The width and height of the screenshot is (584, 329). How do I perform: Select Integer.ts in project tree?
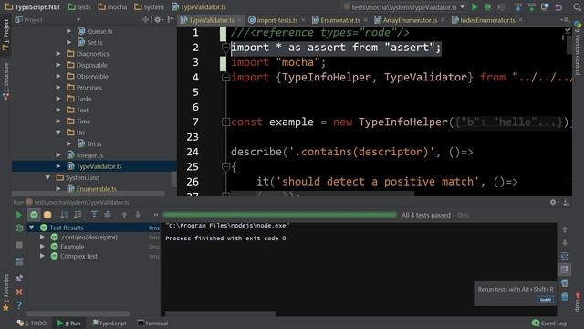click(x=89, y=155)
